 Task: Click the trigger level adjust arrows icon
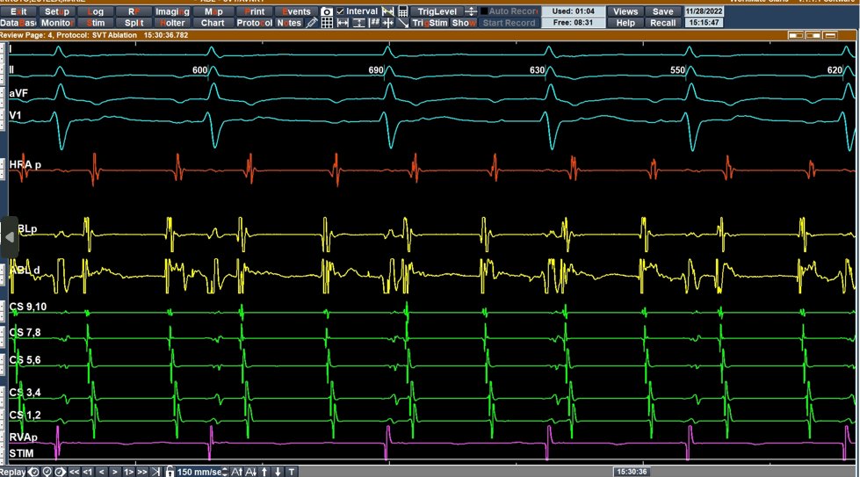pyautogui.click(x=471, y=11)
